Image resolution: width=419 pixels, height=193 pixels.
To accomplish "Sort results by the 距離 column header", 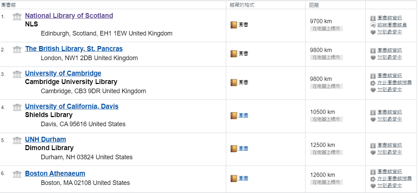I will tap(314, 5).
